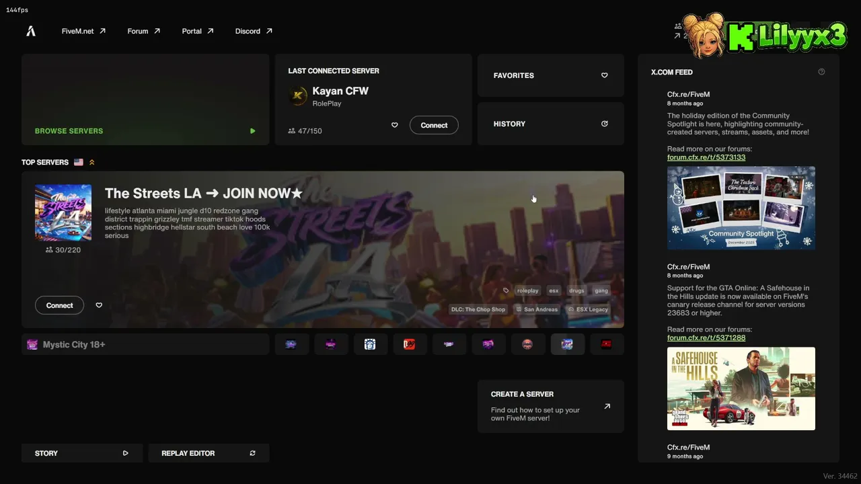This screenshot has width=861, height=484.
Task: Click the Create a Server arrow icon
Action: pos(607,406)
